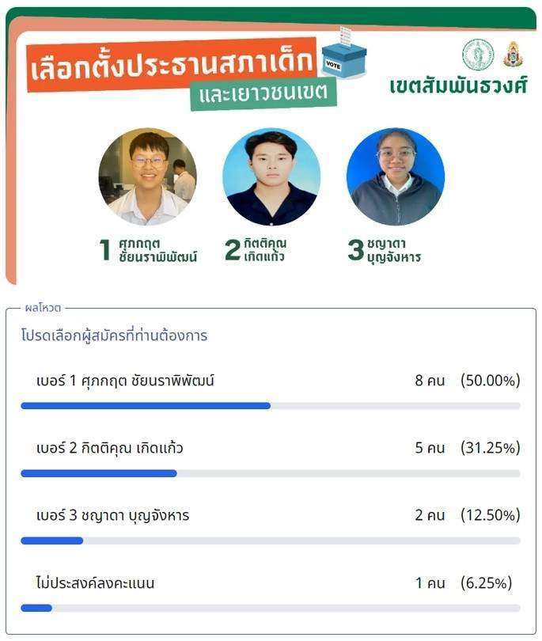Select candidate 2 กิตติคุณ's round photo
542x641 pixels.
271,176
